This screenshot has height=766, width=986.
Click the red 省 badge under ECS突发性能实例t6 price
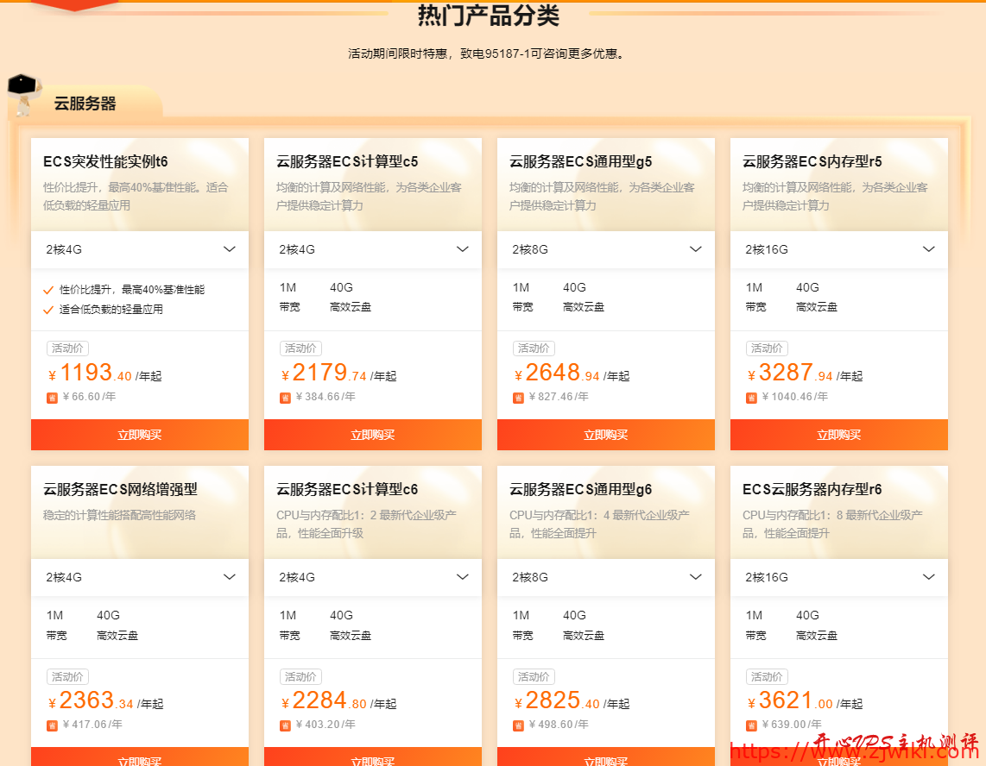(x=52, y=398)
